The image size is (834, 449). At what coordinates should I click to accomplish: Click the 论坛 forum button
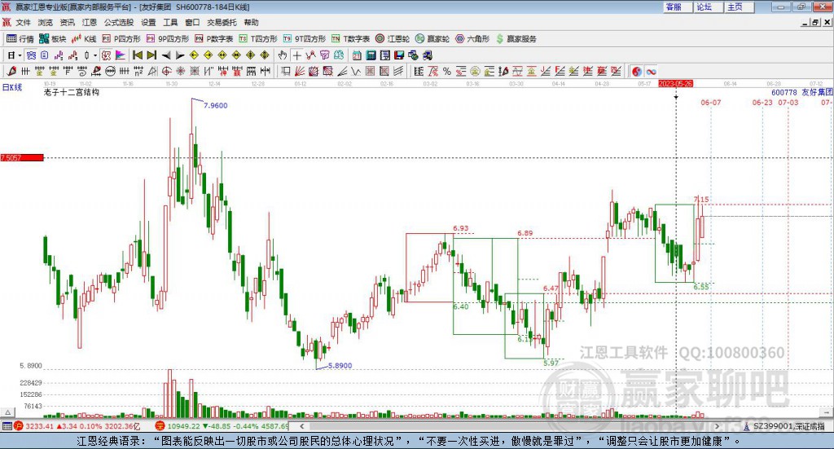pos(708,7)
